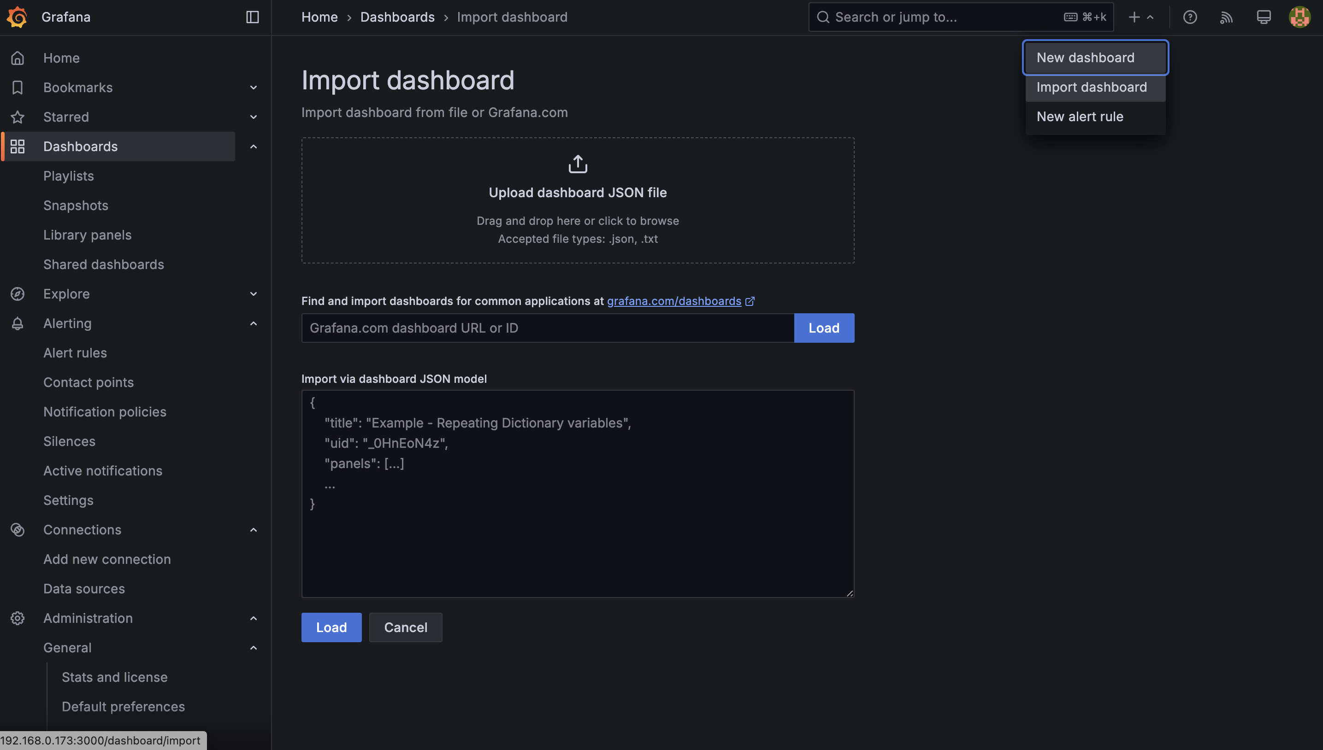Collapse the Alerting section chevron
The image size is (1323, 750).
click(x=253, y=323)
